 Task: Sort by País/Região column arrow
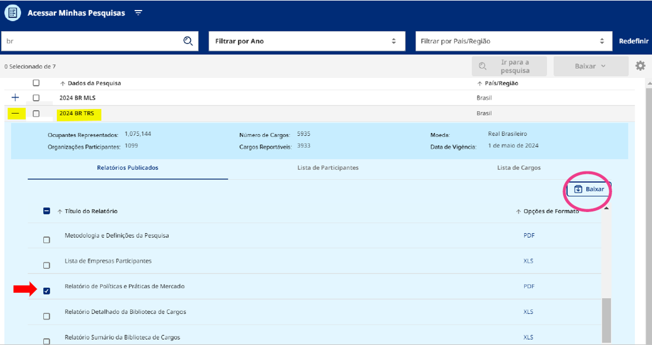(480, 83)
